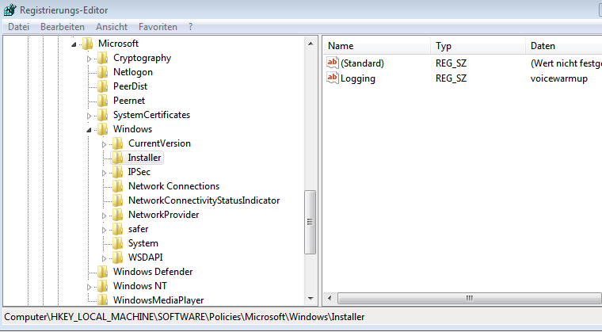Click the Registry Editor title bar icon
602x332 pixels.
(10, 10)
